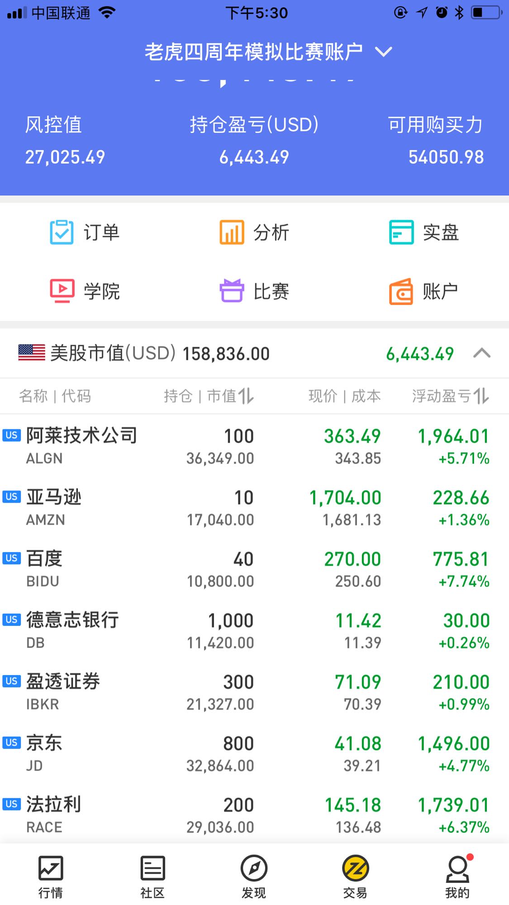Tap the battery icon in status bar

486,13
